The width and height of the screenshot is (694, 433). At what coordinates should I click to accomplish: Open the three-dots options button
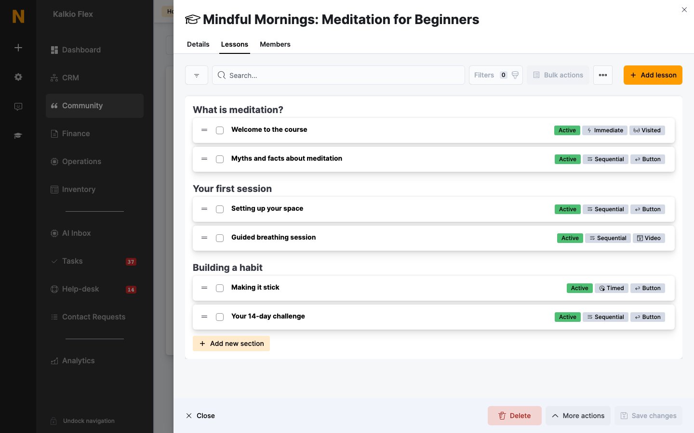pos(603,75)
